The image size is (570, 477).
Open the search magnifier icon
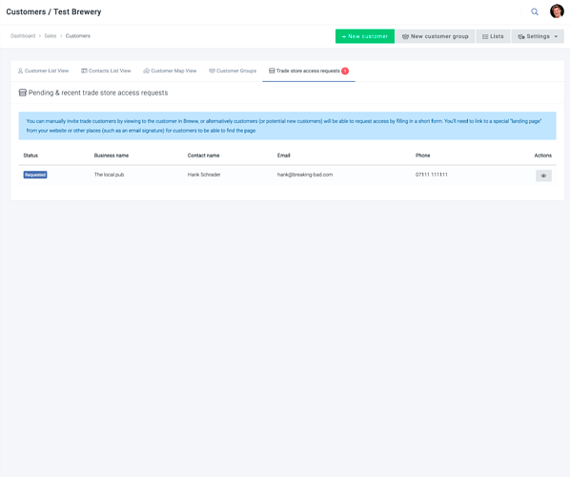click(535, 11)
